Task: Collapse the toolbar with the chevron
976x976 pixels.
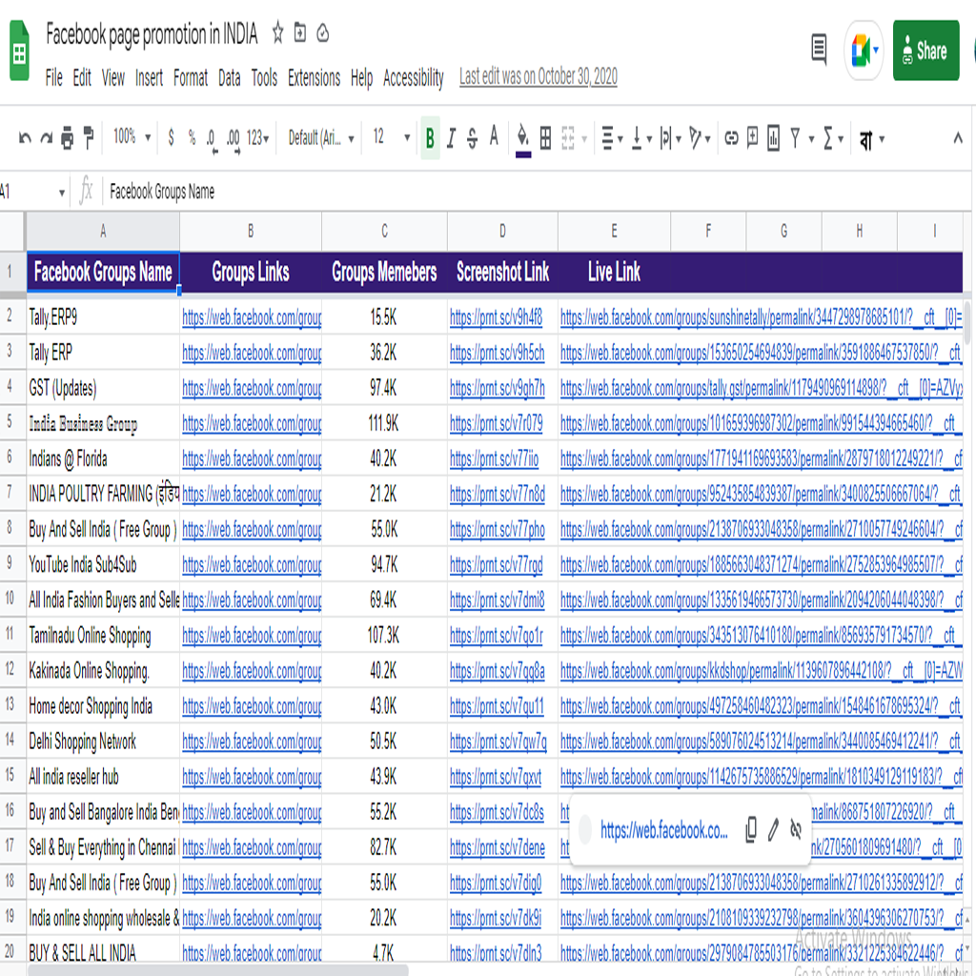Action: click(x=958, y=137)
